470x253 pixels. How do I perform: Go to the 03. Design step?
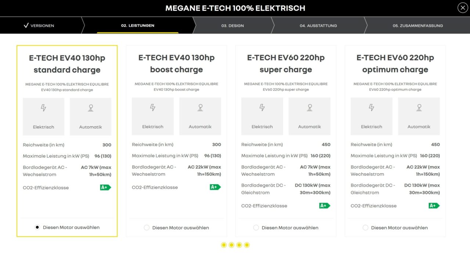click(232, 26)
